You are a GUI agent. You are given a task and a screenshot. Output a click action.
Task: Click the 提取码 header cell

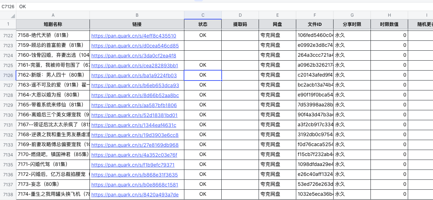click(240, 24)
